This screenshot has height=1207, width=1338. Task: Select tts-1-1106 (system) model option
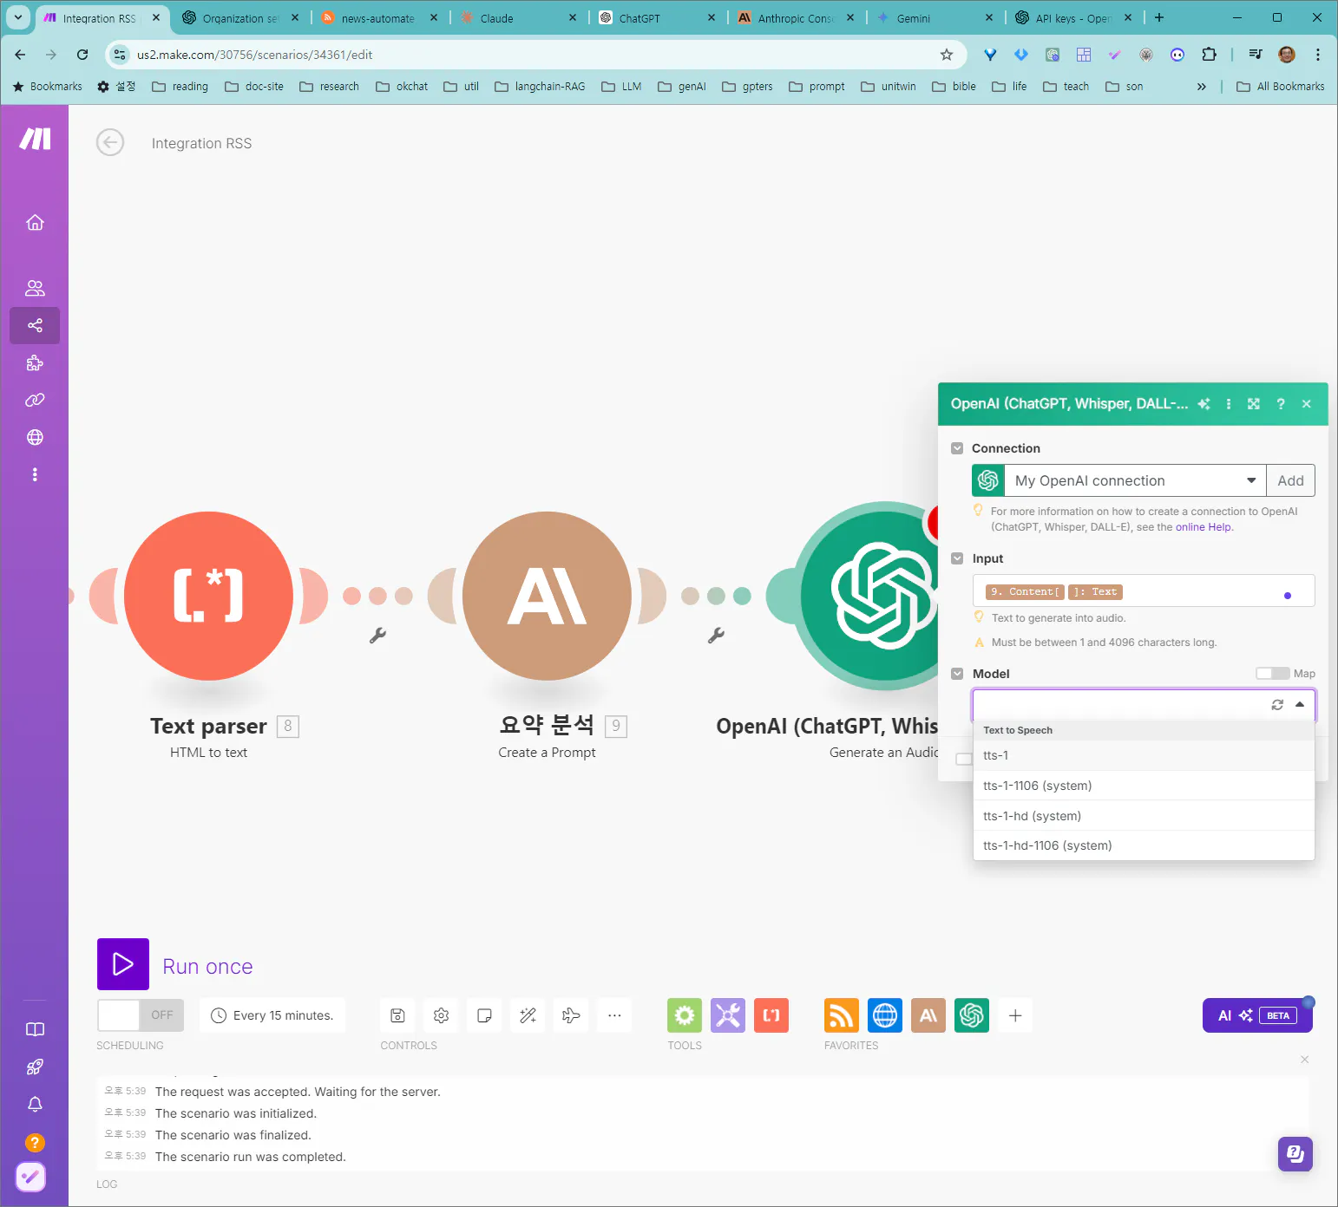click(1144, 786)
